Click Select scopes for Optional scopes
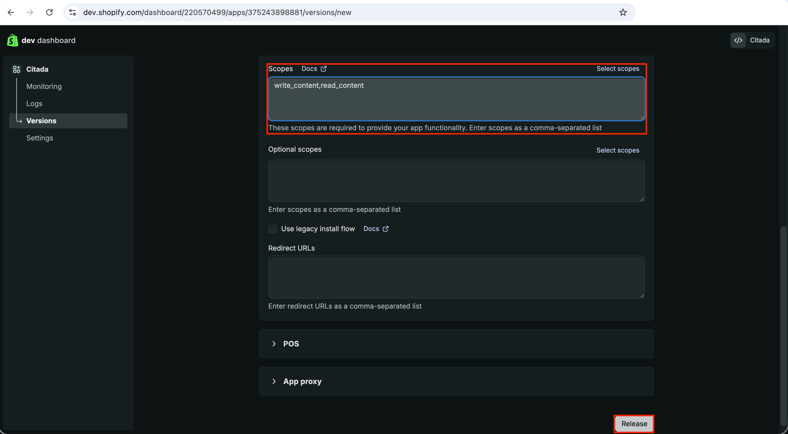788x434 pixels. pyautogui.click(x=618, y=150)
